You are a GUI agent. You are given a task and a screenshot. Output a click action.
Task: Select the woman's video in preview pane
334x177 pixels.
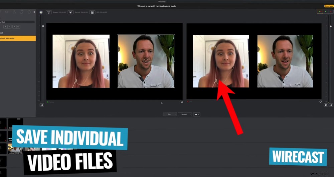pos(81,61)
